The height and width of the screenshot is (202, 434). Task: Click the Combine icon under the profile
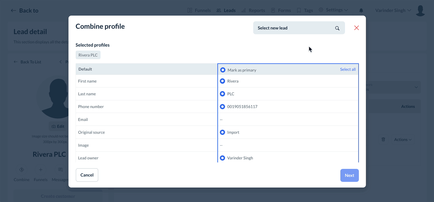21,170
